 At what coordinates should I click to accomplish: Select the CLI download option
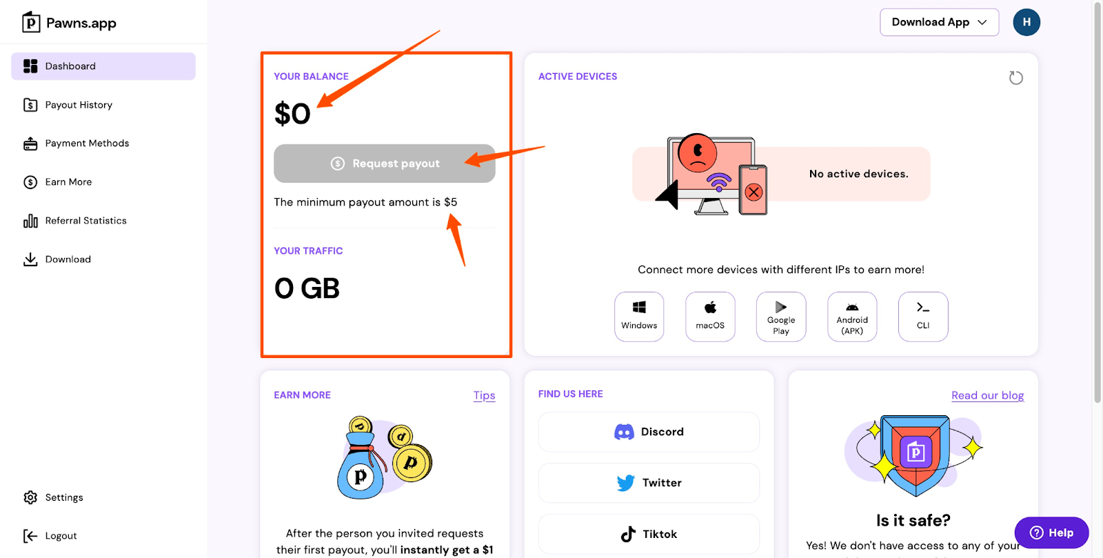(923, 317)
